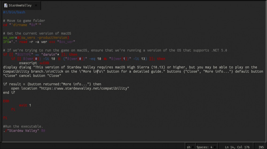The width and height of the screenshot is (267, 149).
Task: Open the sh language mode dropdown
Action: pyautogui.click(x=190, y=147)
